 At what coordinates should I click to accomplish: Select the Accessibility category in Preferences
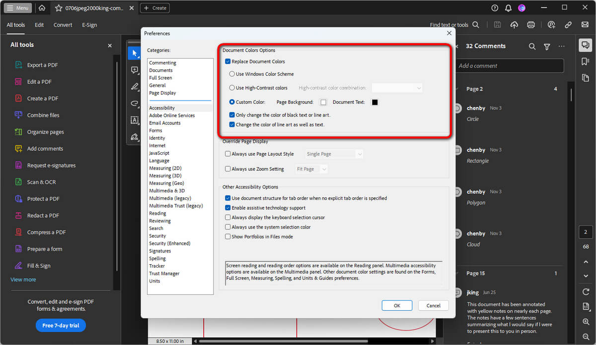pyautogui.click(x=162, y=108)
